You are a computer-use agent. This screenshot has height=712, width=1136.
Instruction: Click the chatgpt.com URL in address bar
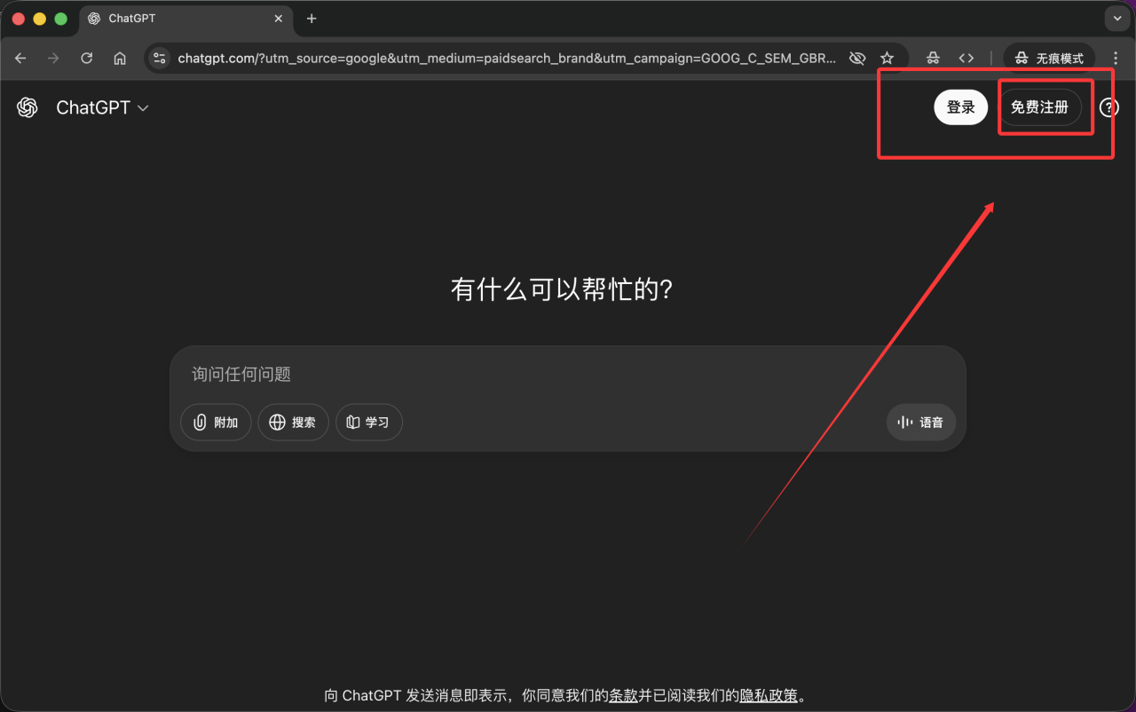coord(507,59)
